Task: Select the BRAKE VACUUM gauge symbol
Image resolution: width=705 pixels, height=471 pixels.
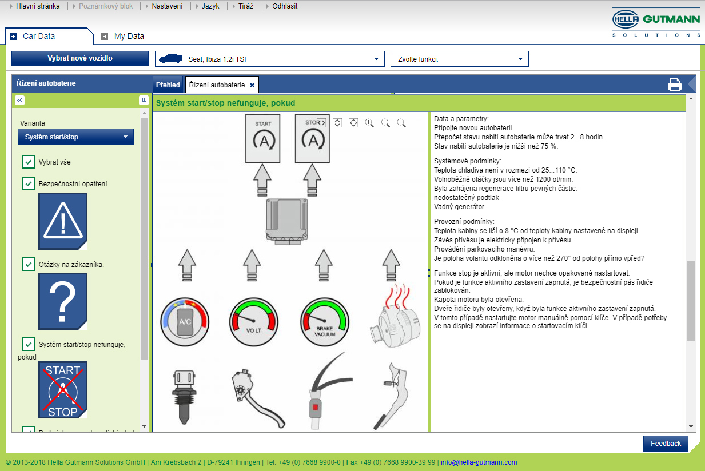Action: 325,322
